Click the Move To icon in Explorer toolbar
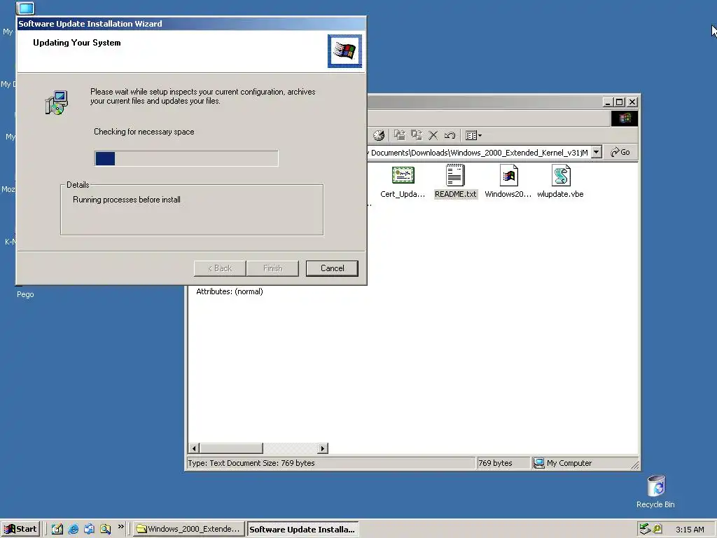 pos(400,135)
